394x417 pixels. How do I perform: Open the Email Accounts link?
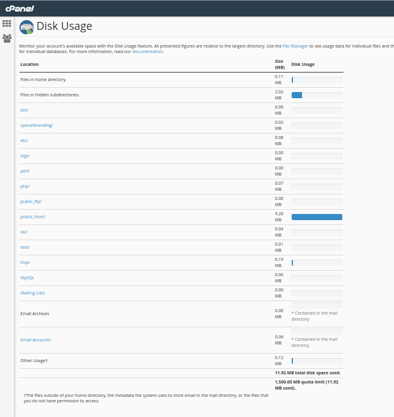pyautogui.click(x=35, y=340)
